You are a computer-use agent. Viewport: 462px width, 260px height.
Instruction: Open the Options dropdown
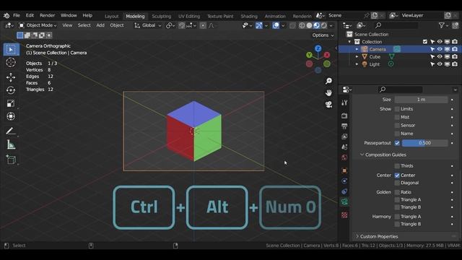click(323, 35)
